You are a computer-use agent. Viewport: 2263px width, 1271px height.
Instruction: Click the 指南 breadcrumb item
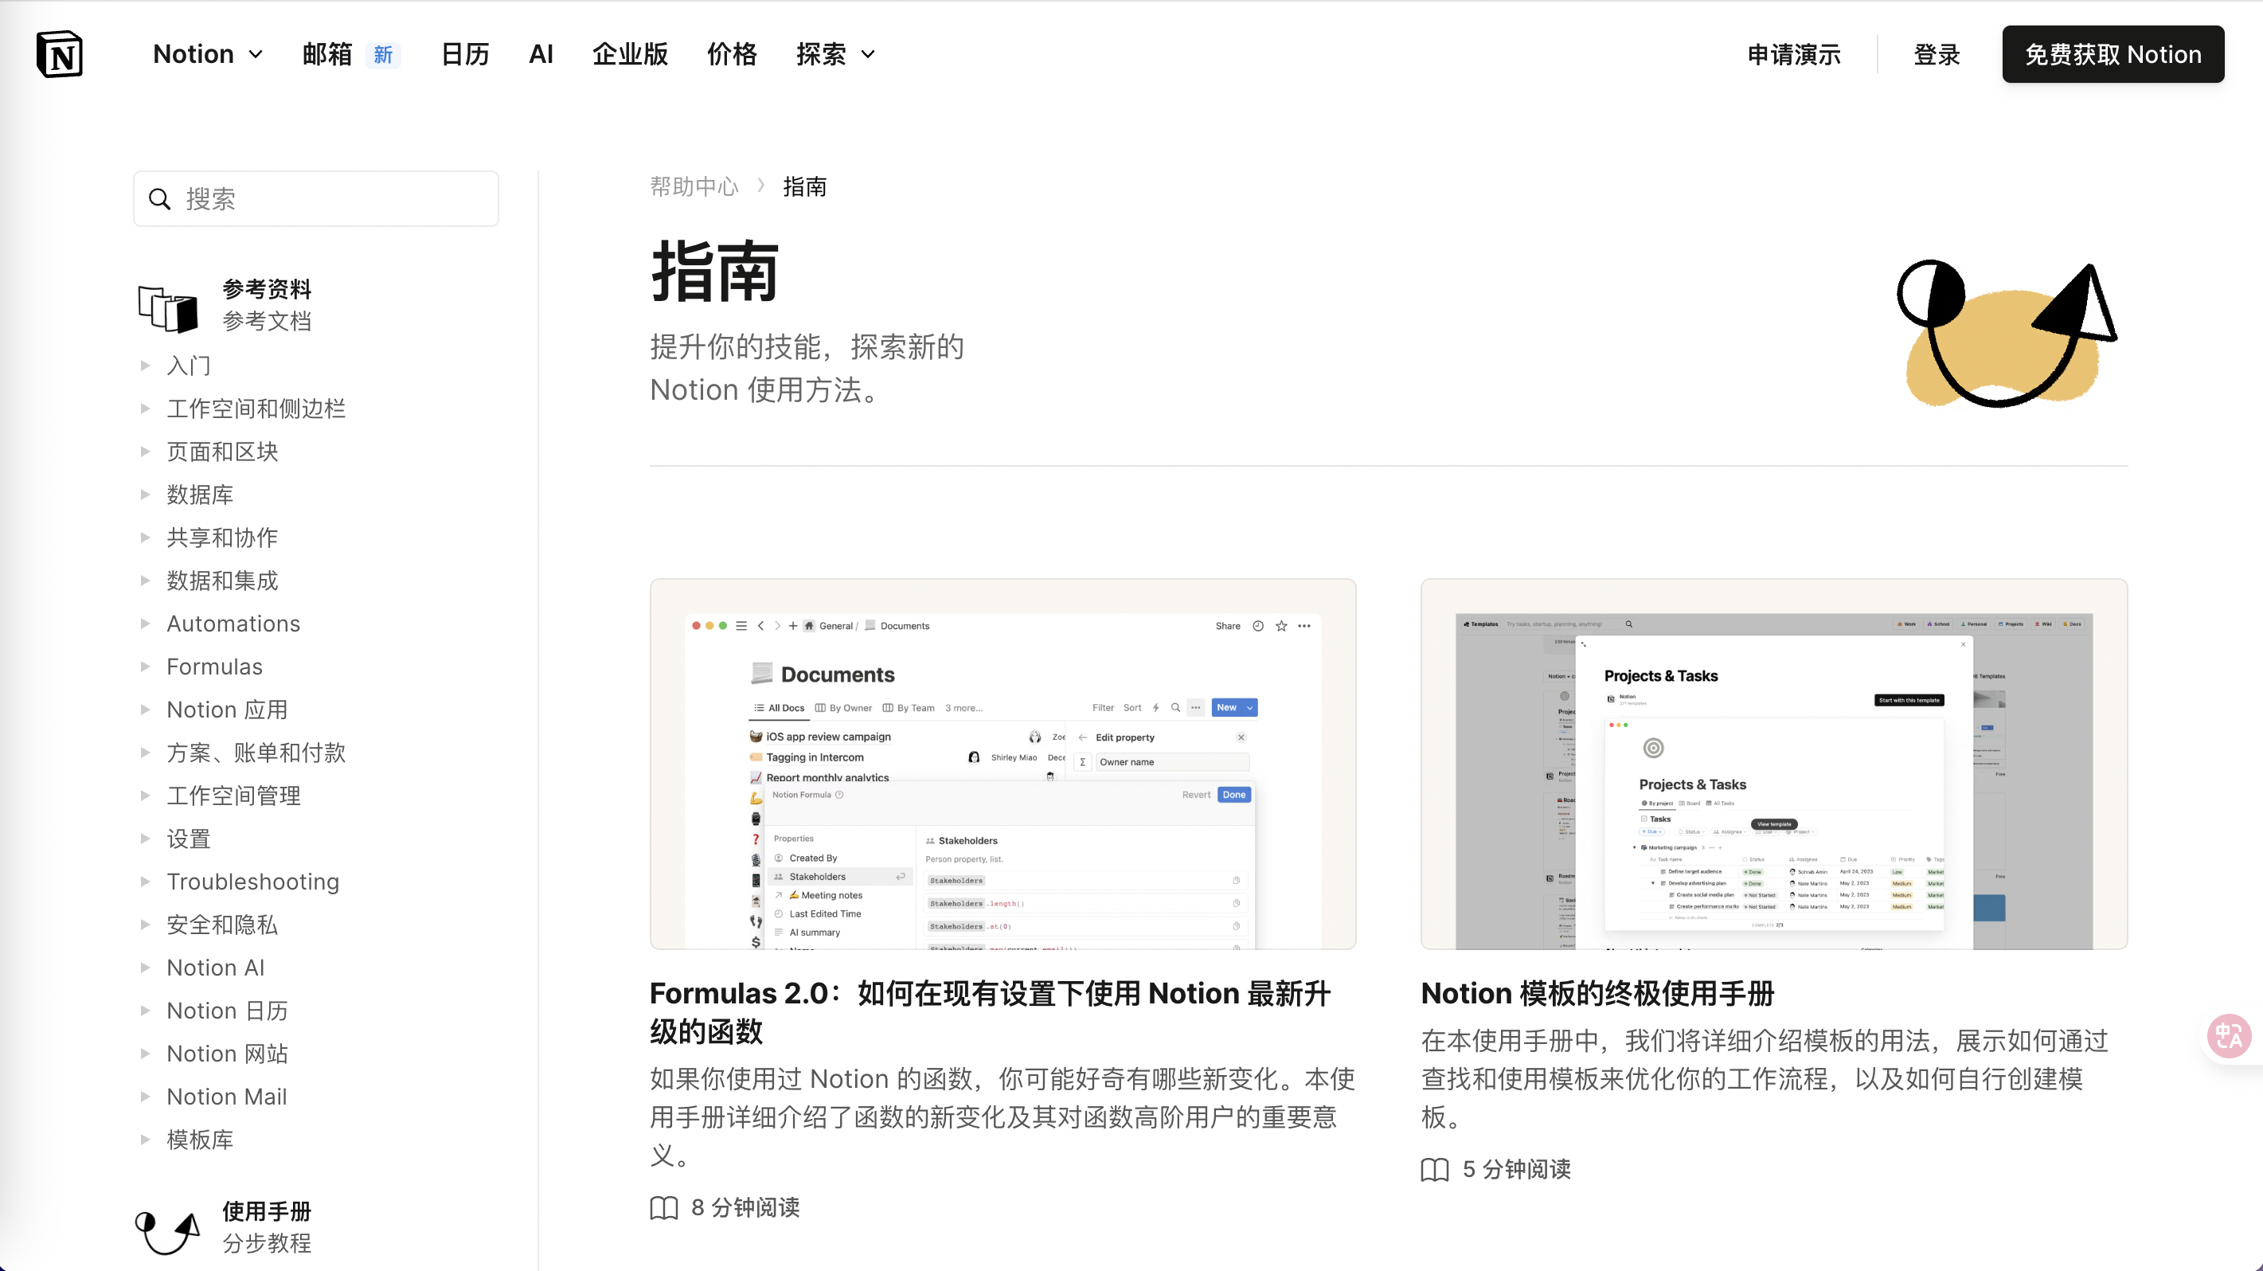[x=805, y=186]
